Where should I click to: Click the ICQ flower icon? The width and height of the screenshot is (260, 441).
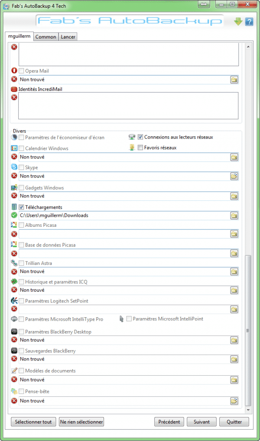click(14, 282)
